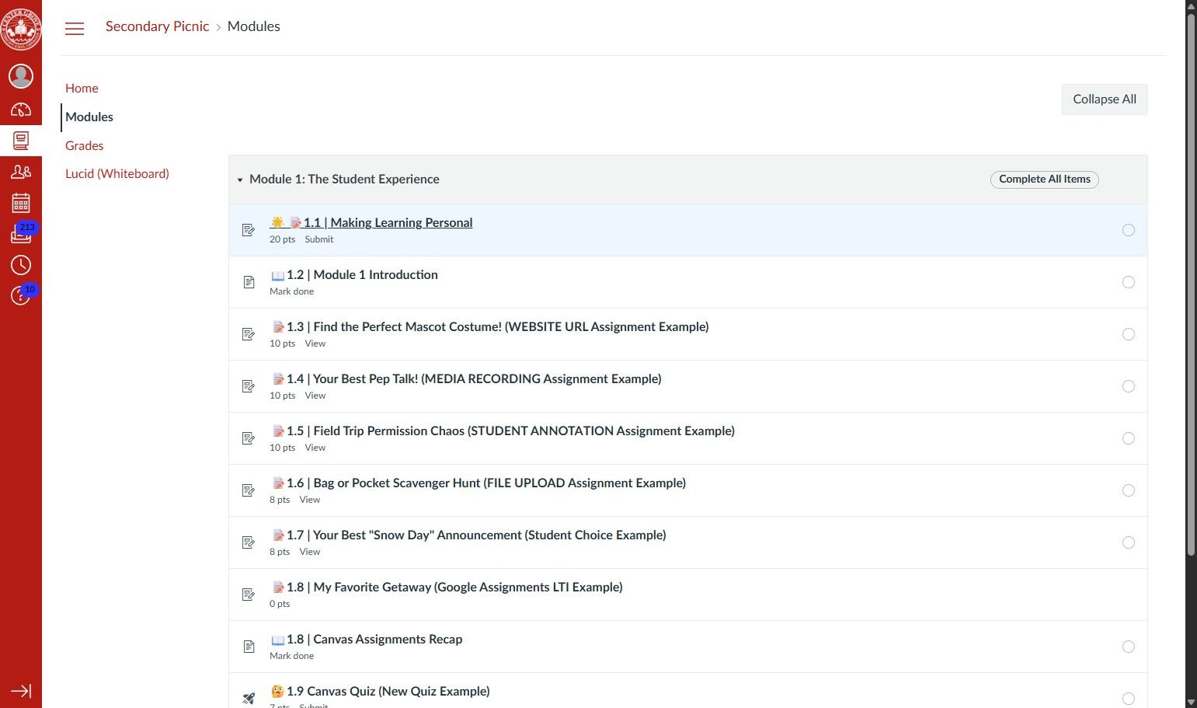1197x708 pixels.
Task: Click the school logo at top left
Action: tap(21, 29)
